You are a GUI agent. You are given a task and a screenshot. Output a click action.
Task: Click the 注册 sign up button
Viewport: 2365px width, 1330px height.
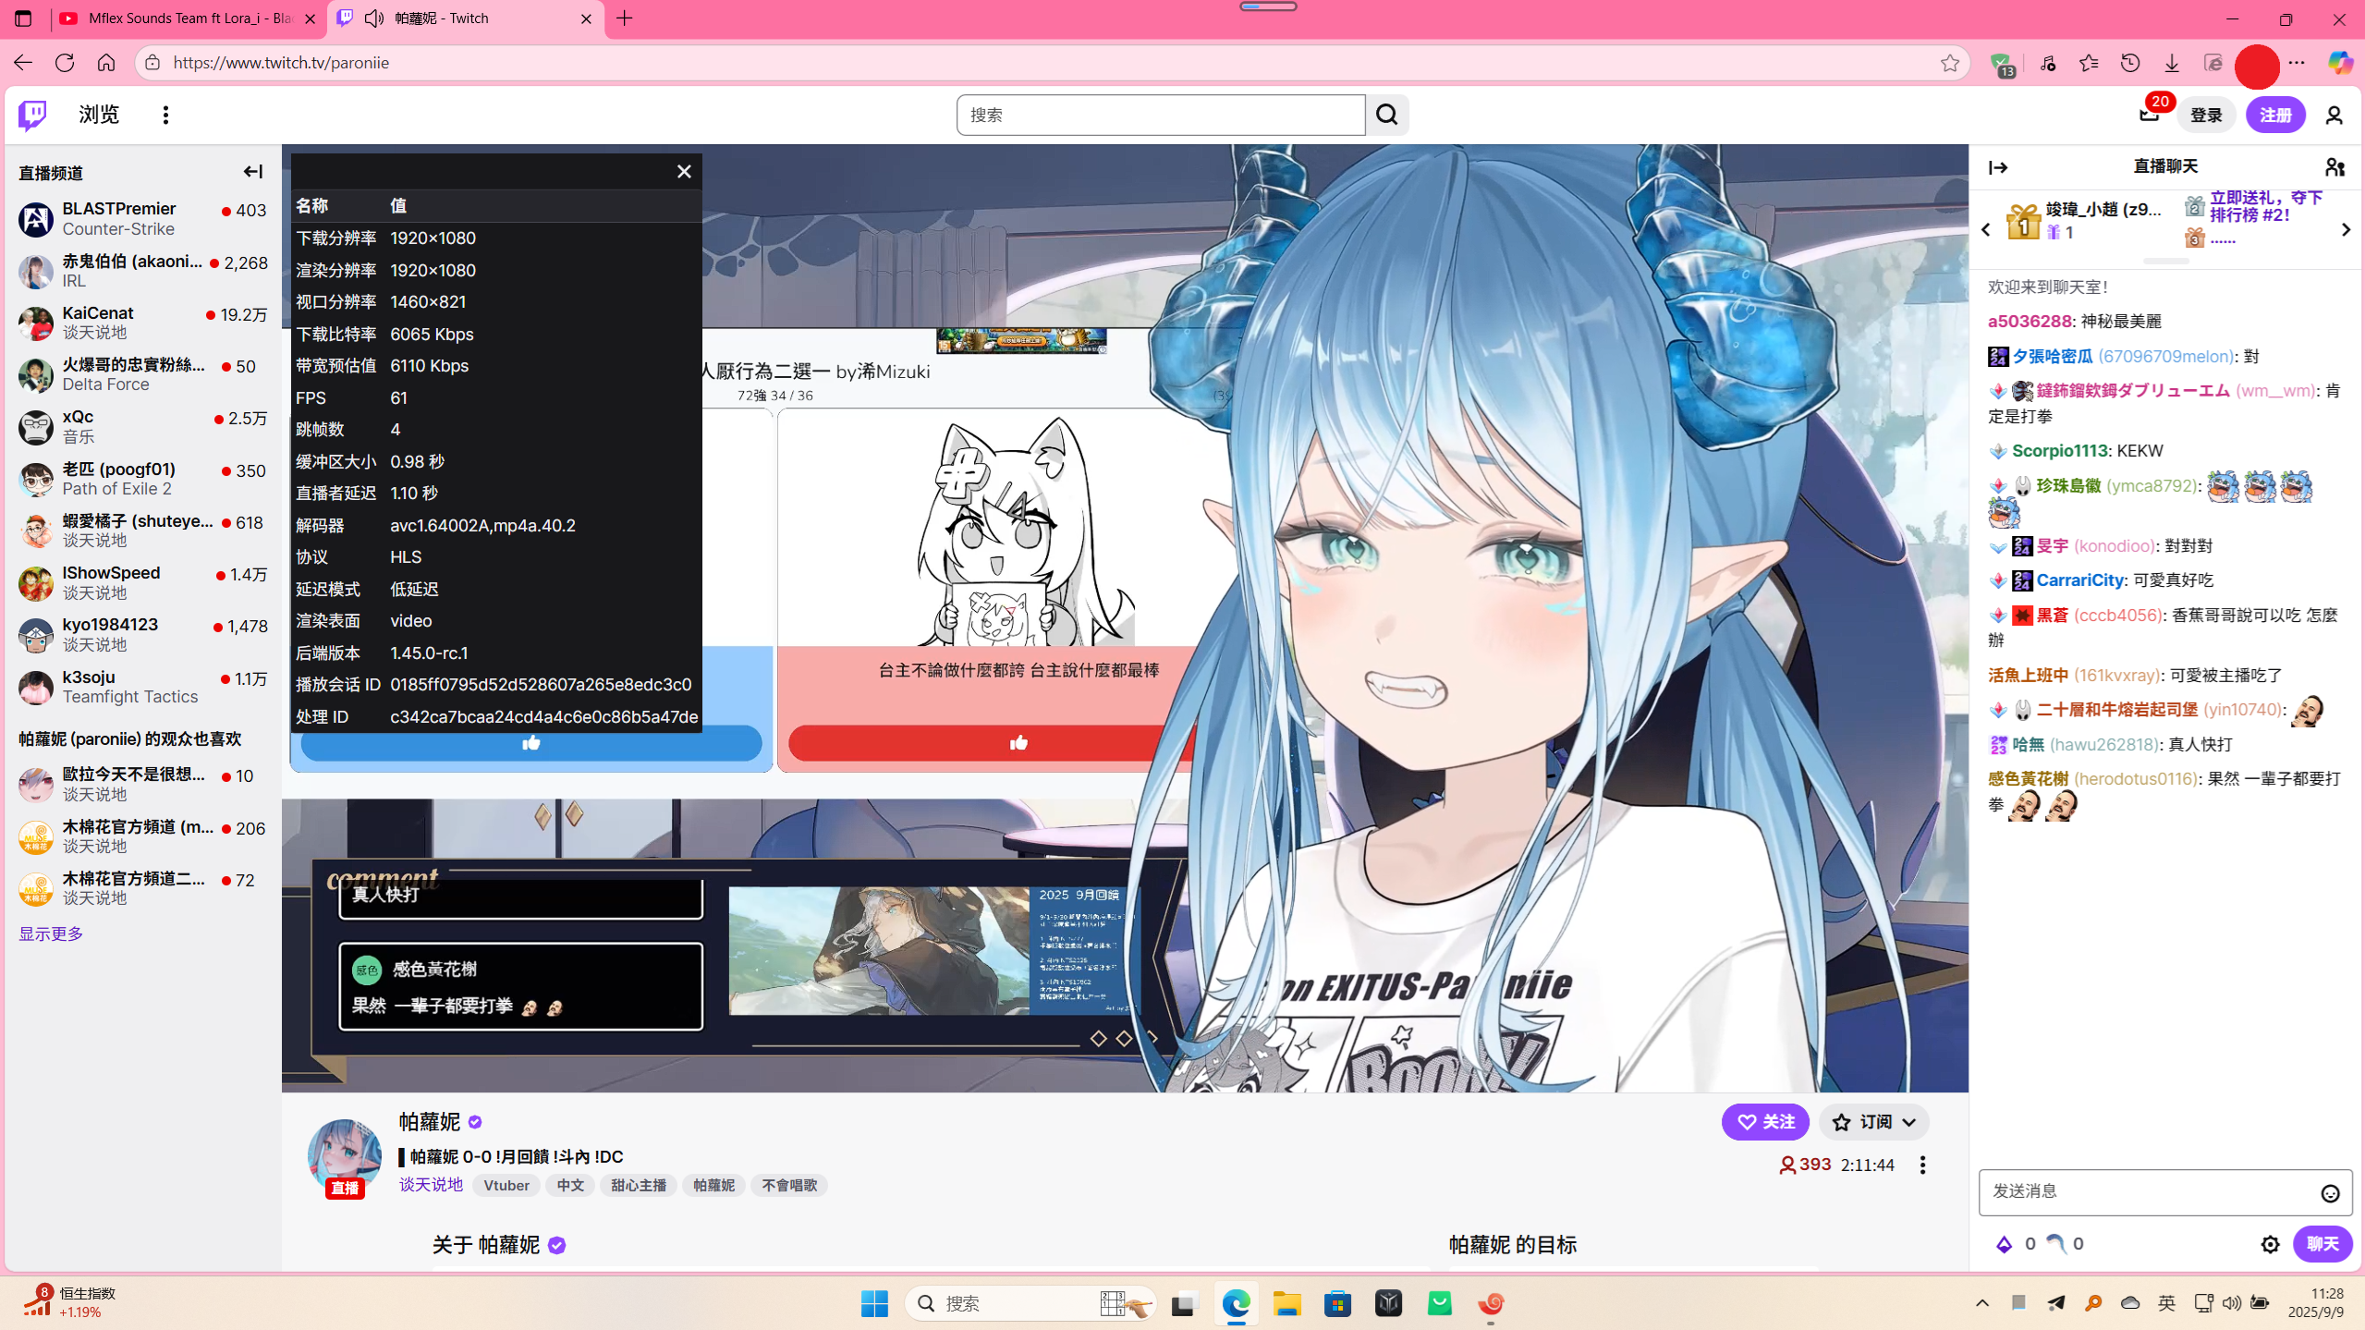[x=2275, y=115]
